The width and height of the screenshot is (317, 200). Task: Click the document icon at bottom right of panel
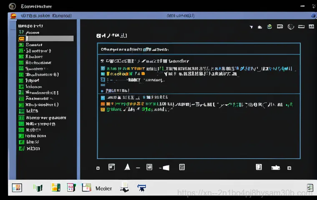point(259,167)
